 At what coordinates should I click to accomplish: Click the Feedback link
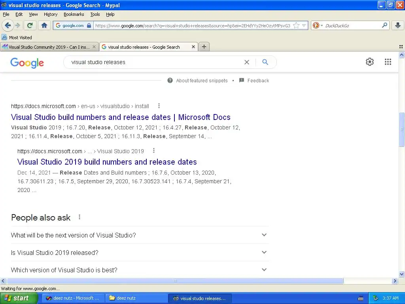258,81
